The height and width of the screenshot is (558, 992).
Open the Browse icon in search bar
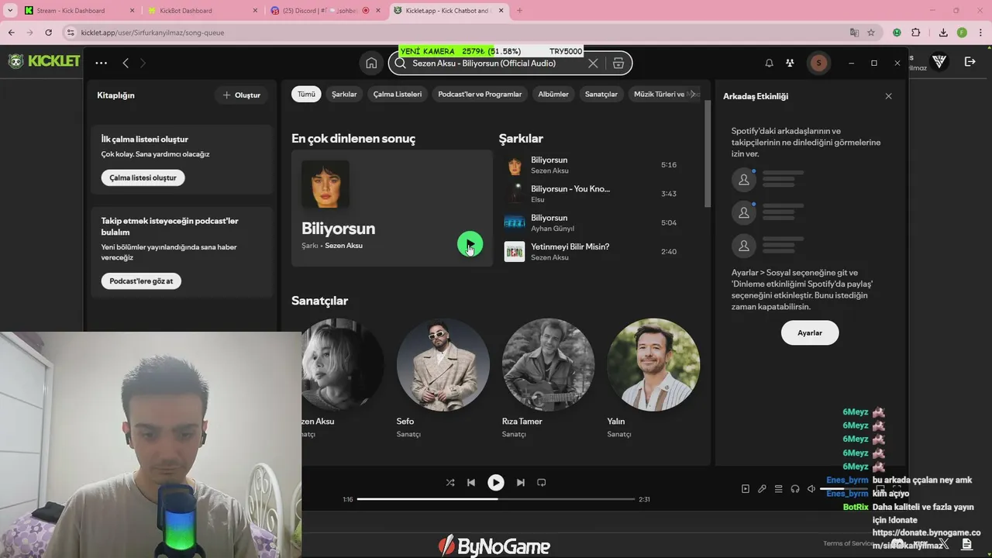click(618, 64)
